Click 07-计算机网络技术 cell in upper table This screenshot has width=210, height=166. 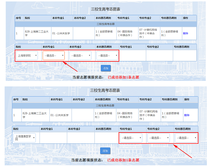click(x=149, y=33)
